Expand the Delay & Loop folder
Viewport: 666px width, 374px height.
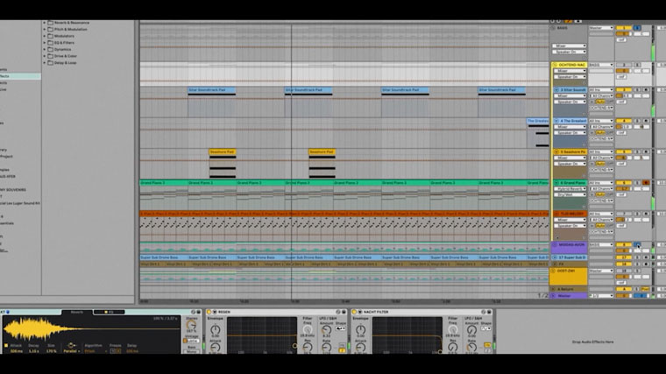click(45, 62)
